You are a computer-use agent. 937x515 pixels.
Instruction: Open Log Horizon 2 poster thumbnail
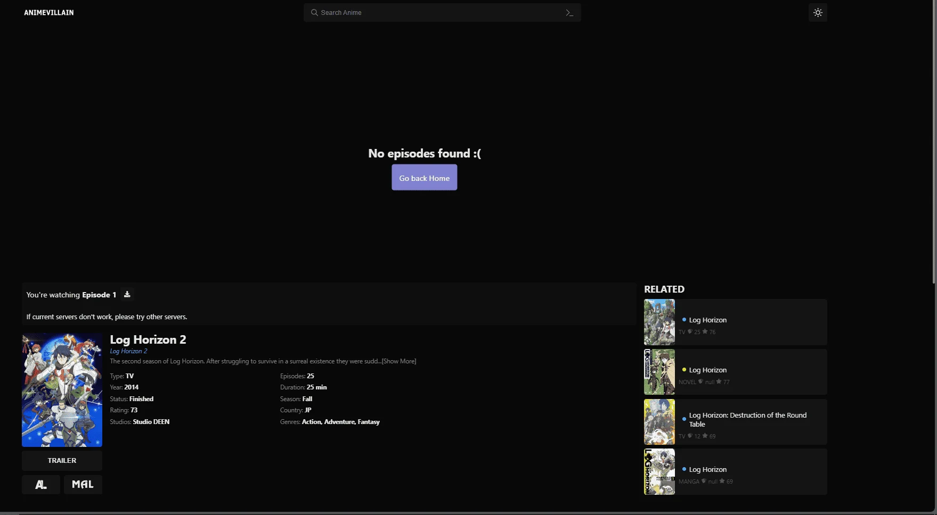(62, 390)
